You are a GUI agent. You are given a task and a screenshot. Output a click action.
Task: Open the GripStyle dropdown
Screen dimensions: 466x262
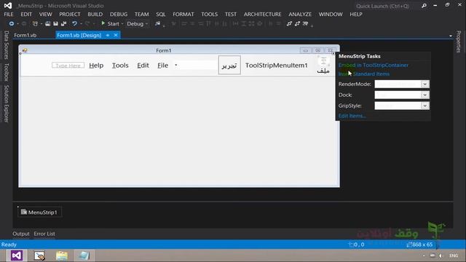425,106
